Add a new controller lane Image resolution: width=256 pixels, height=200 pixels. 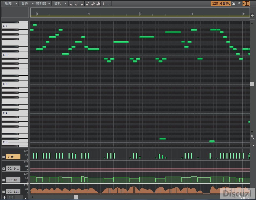tap(5, 198)
